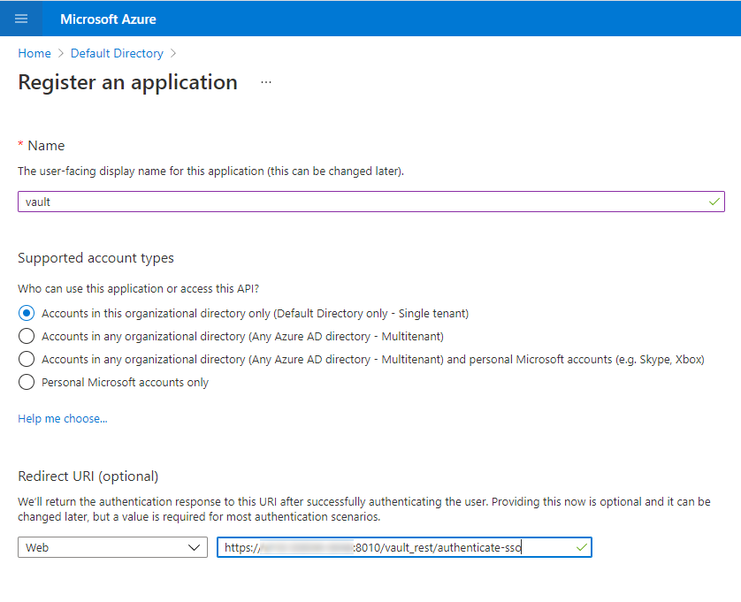Click the breadcrumb chevron after Home
This screenshot has height=602, width=741.
[x=60, y=53]
